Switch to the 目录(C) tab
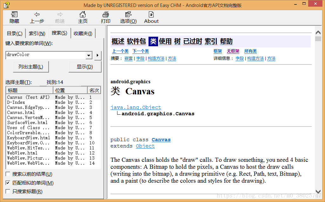 [x=15, y=34]
